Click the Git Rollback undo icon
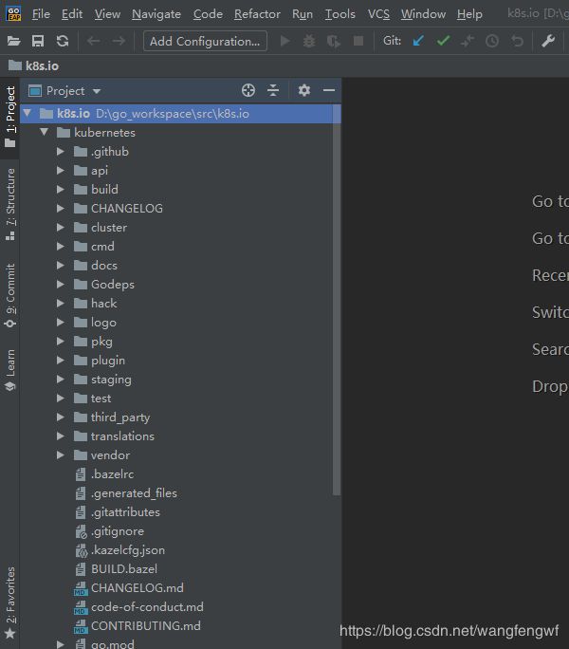569x649 pixels. pyautogui.click(x=517, y=41)
